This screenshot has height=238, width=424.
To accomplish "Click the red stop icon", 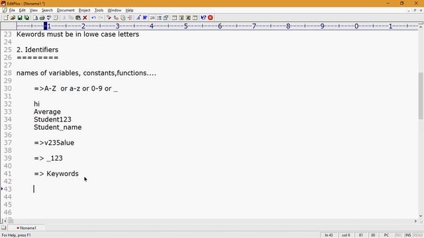I will coord(211,18).
